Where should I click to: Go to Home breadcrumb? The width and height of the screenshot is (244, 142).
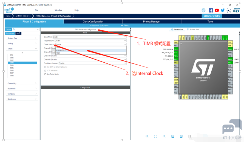pyautogui.click(x=8, y=16)
